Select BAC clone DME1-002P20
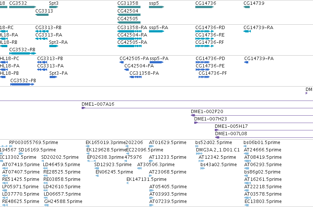The image size is (313, 207). click(x=207, y=112)
